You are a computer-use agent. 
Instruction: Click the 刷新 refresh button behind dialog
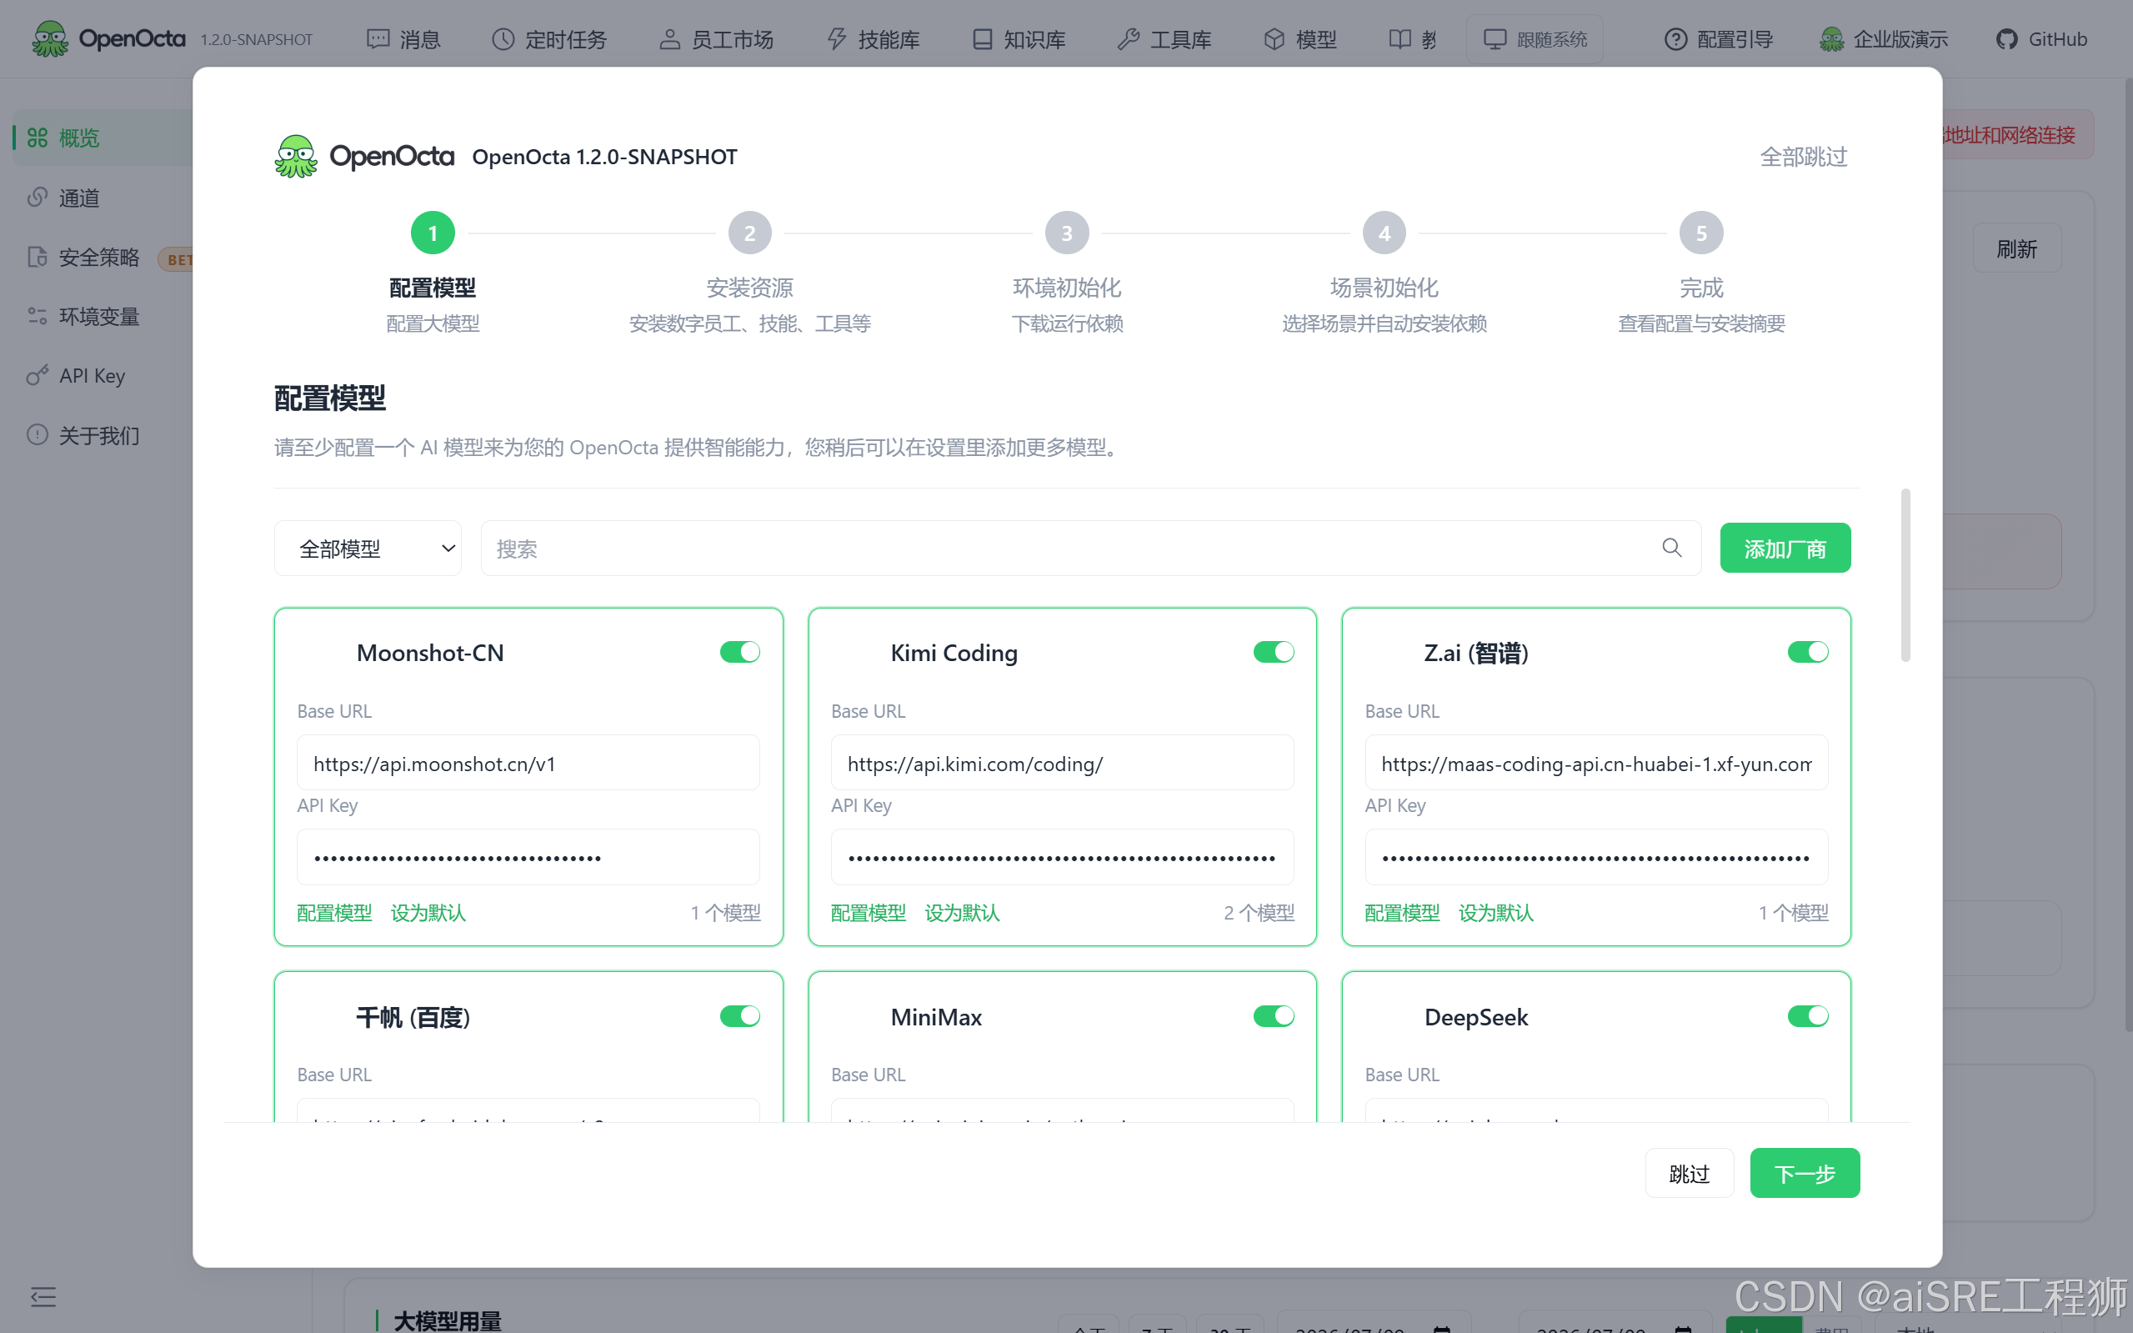tap(2016, 248)
